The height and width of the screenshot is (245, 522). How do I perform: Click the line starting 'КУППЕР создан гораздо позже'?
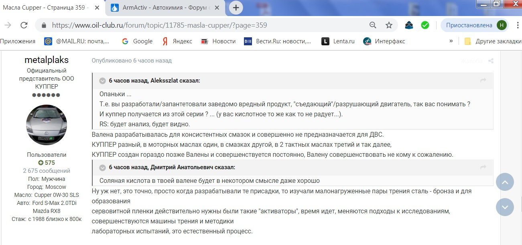272,154
